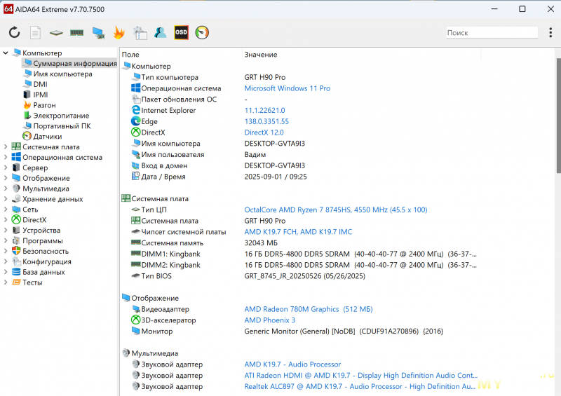Open the 11.1.22621.0 Internet Explorer link

265,110
